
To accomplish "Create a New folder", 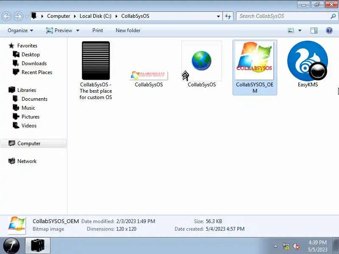I will 128,30.
